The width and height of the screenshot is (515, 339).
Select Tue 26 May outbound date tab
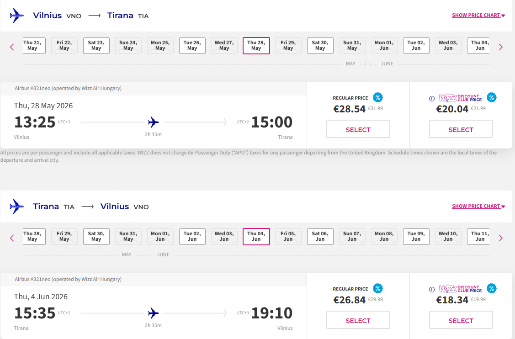click(x=192, y=46)
